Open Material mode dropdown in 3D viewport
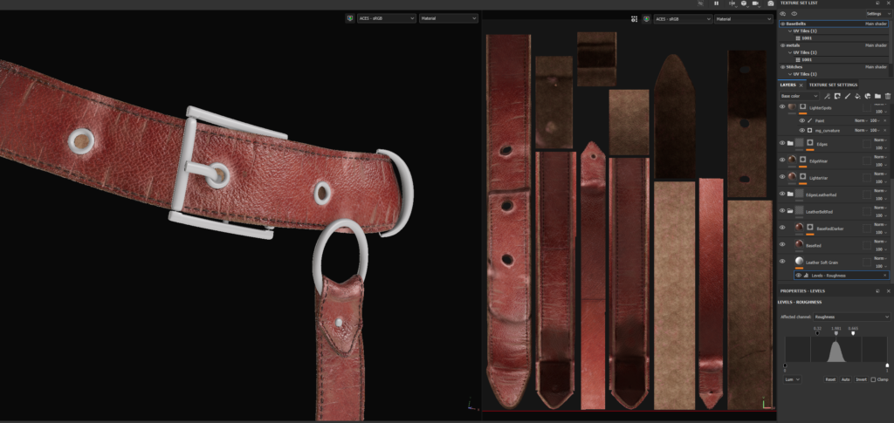Image resolution: width=894 pixels, height=423 pixels. pos(449,18)
